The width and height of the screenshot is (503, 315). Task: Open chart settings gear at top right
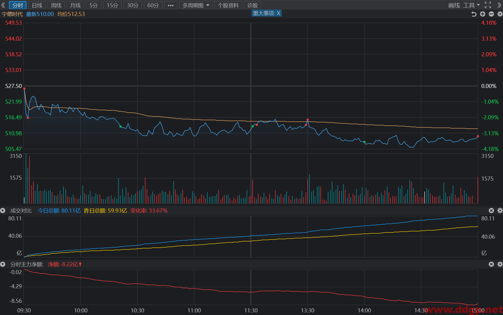500,14
